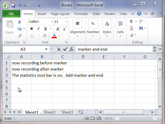Select cell A5 in the worksheet
The width and height of the screenshot is (165, 124).
coord(21,88)
